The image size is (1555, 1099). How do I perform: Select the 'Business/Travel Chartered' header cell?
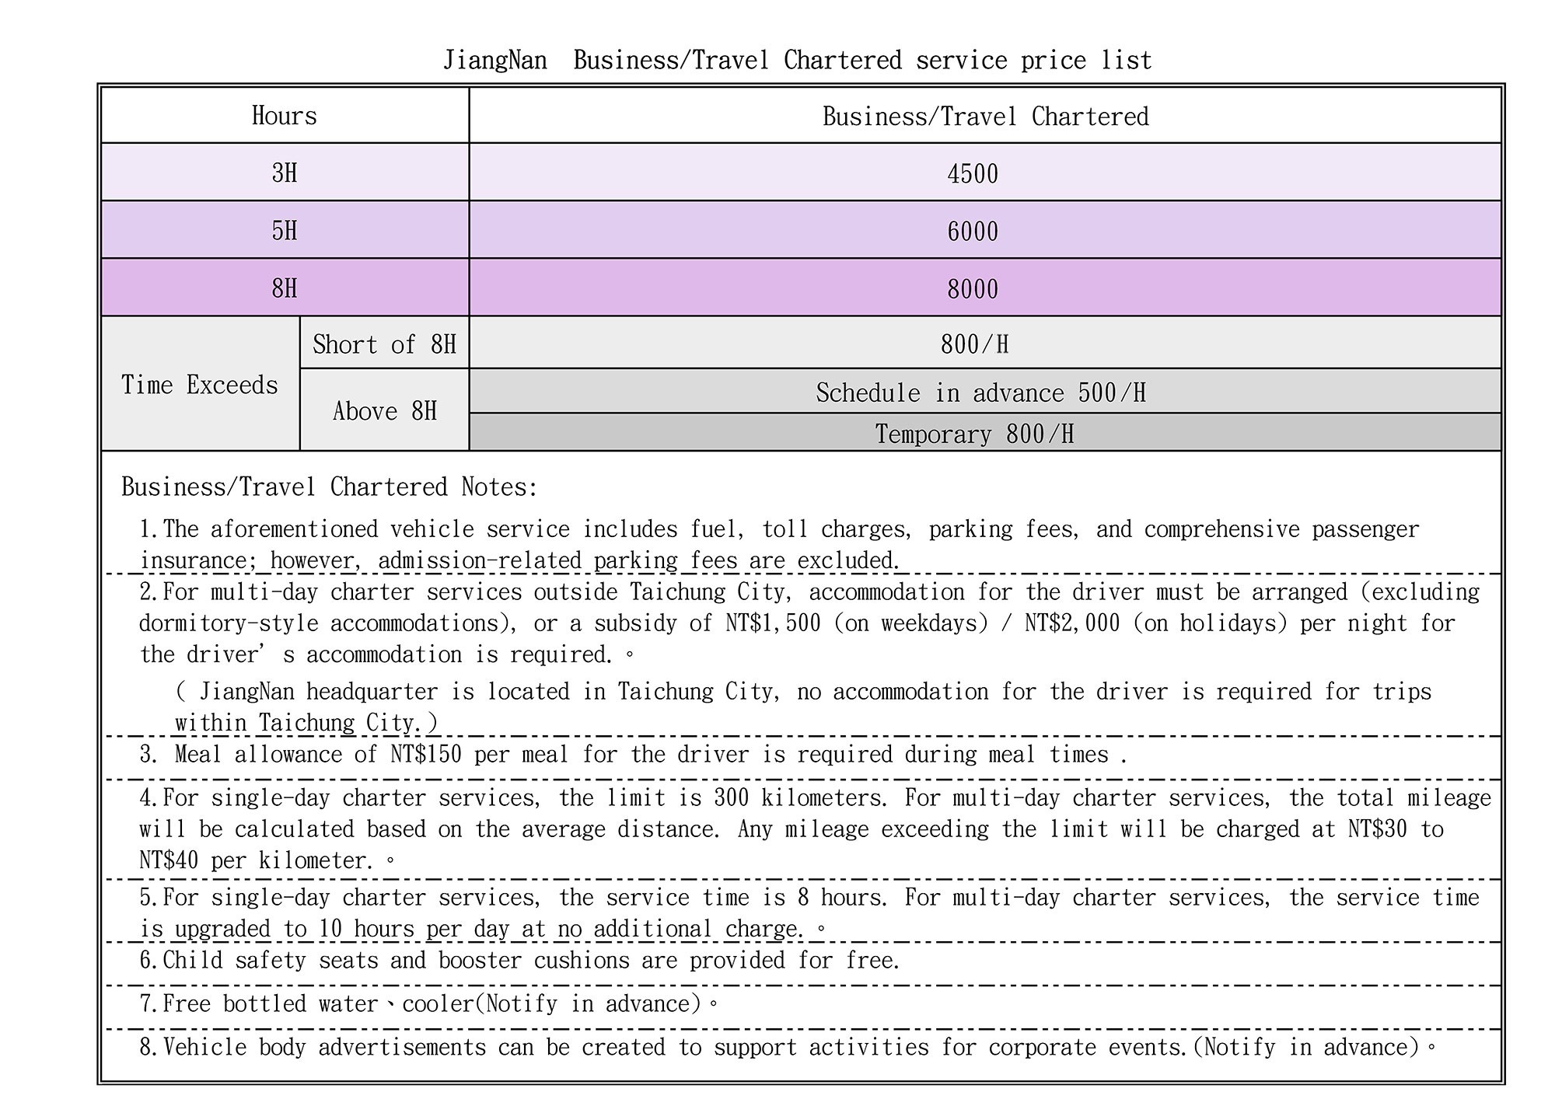click(985, 115)
